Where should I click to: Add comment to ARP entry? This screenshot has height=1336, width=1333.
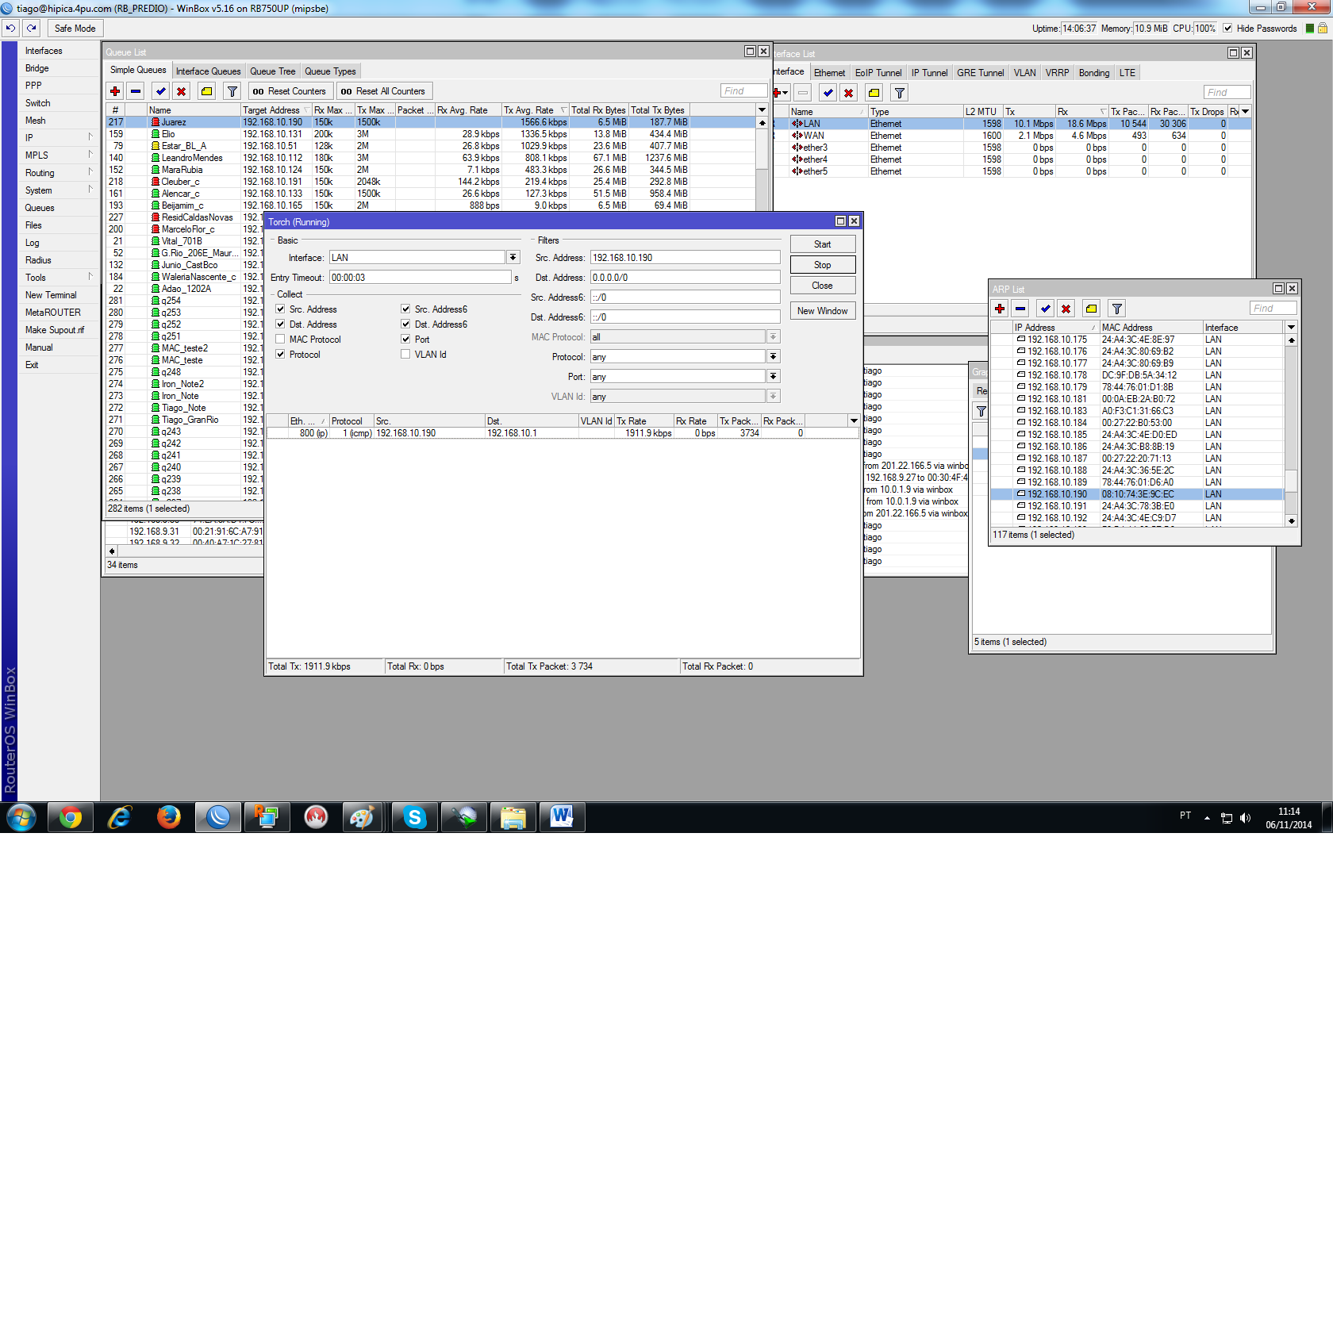(1092, 309)
